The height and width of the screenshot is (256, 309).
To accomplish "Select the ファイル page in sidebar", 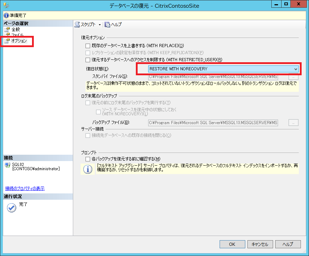I will tap(18, 35).
